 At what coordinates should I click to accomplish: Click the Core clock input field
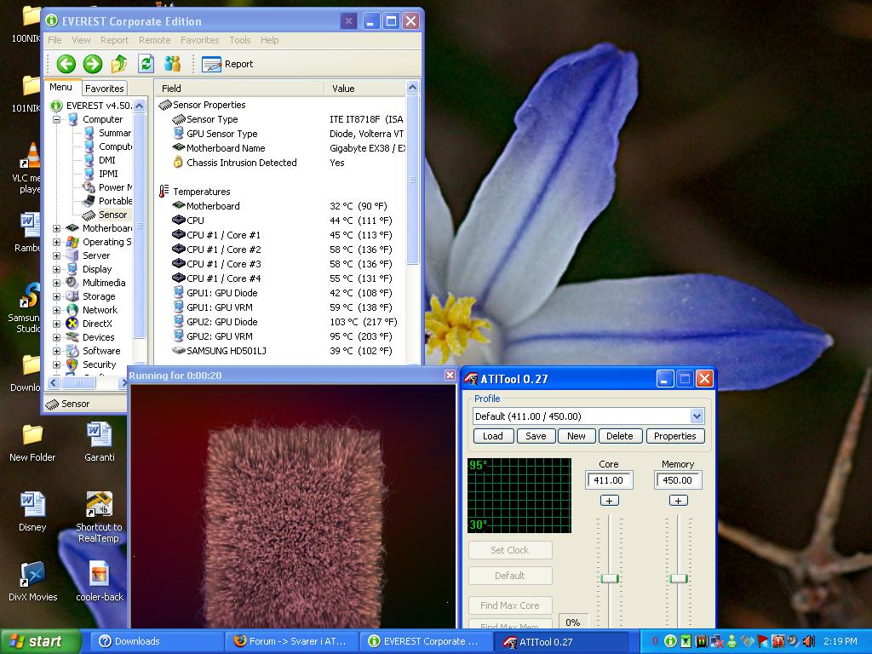click(x=609, y=480)
